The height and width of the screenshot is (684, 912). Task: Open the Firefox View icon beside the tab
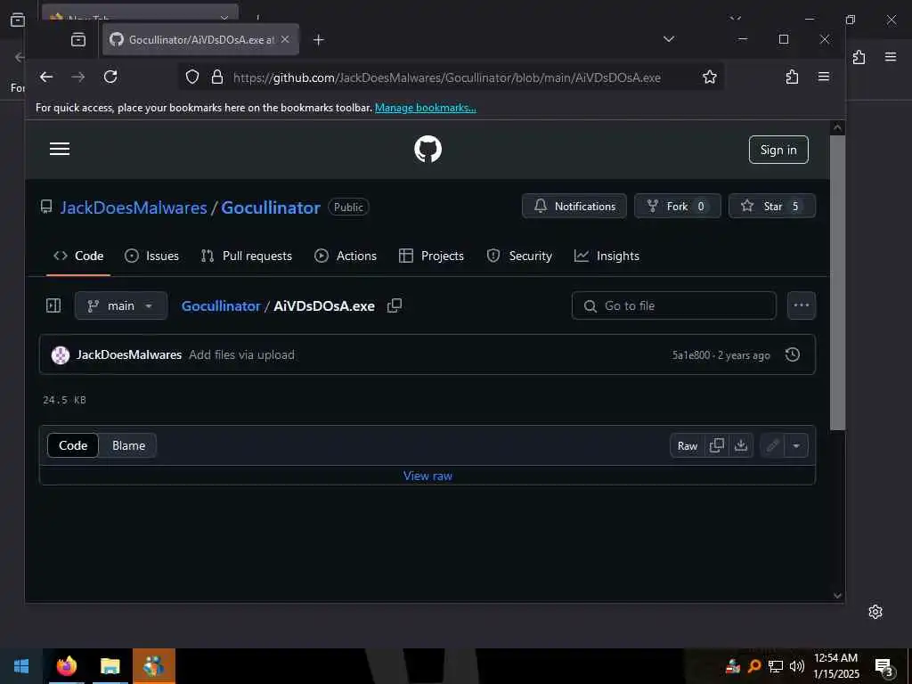[x=78, y=39]
